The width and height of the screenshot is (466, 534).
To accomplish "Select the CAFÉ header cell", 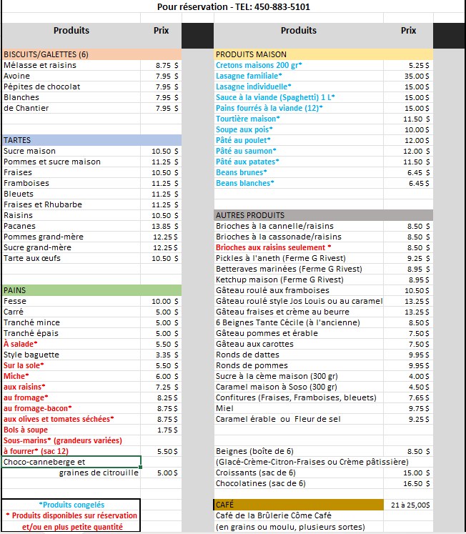I will click(299, 505).
